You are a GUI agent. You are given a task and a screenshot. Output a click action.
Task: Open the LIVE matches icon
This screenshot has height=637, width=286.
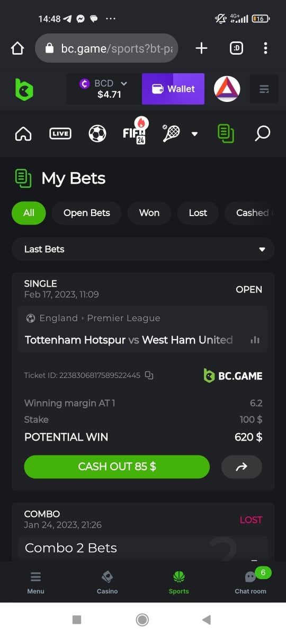pos(60,134)
